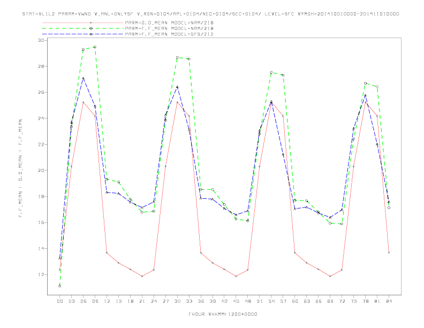Click green NAM circle marker at hour 81
The height and width of the screenshot is (328, 424).
tap(377, 87)
